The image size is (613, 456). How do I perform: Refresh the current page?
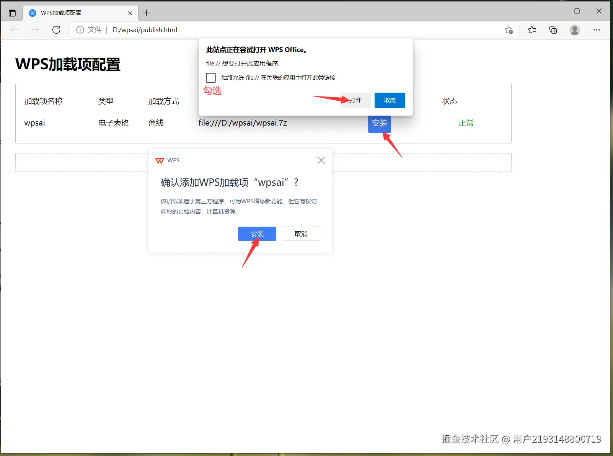click(x=56, y=30)
